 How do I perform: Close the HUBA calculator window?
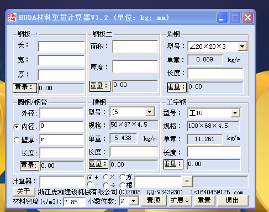247,18
